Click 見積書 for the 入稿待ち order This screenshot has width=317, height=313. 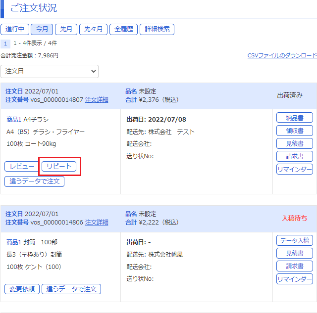click(294, 253)
